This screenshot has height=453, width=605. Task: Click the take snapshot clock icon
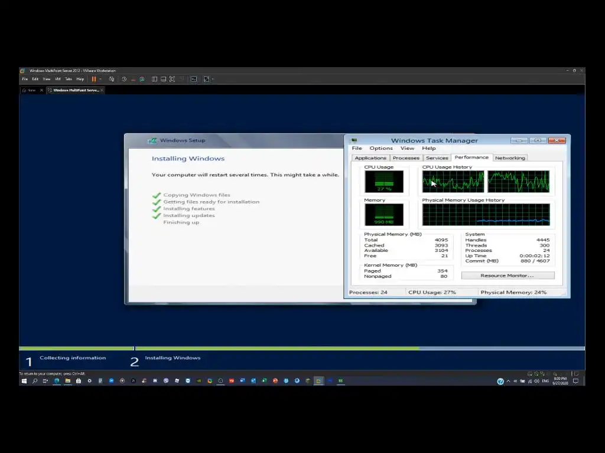124,79
